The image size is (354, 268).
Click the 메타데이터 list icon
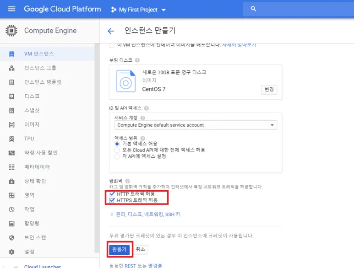(x=11, y=167)
